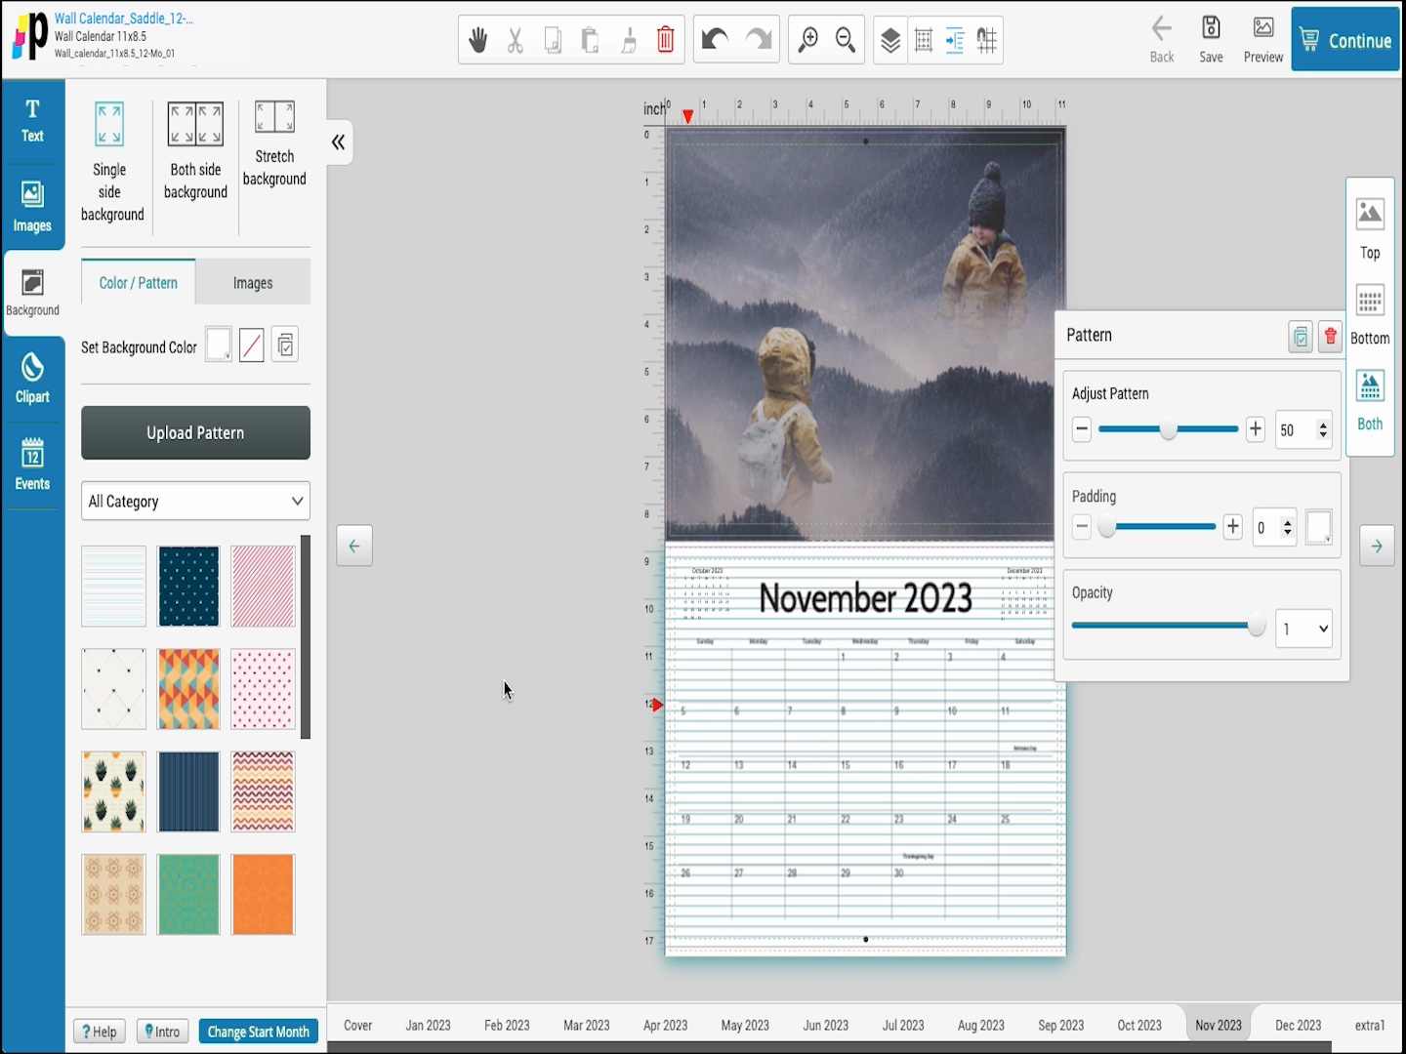Collapse the left panel with double chevron
The width and height of the screenshot is (1406, 1054).
[338, 142]
